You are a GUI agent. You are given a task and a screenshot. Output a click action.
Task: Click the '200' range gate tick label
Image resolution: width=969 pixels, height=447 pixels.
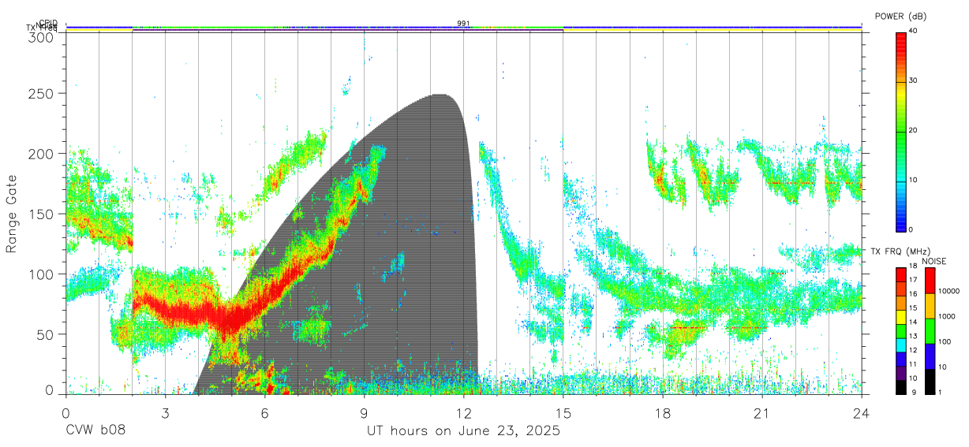pyautogui.click(x=40, y=154)
